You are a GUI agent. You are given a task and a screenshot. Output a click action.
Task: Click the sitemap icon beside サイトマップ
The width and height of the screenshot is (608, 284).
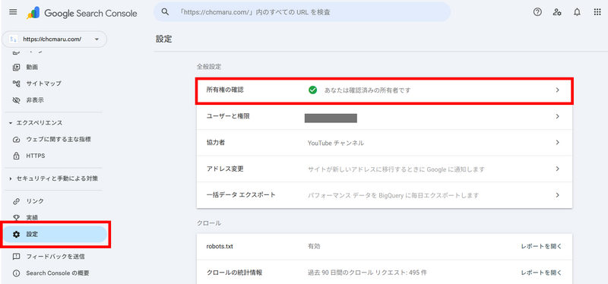16,84
